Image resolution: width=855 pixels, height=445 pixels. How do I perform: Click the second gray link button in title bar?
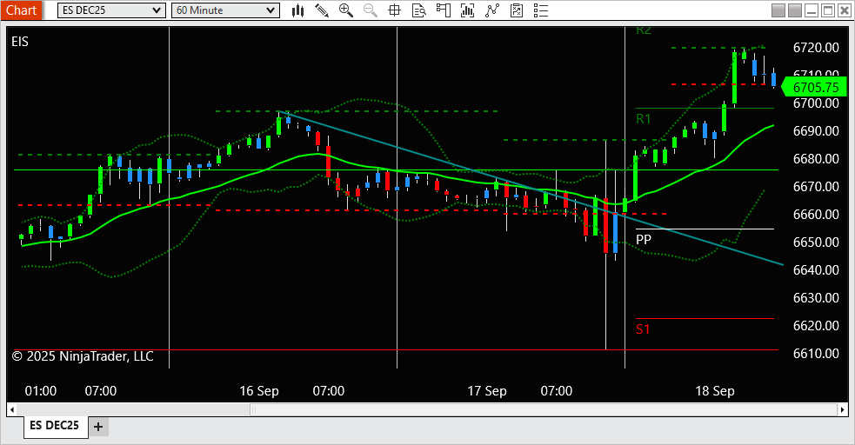[x=795, y=10]
